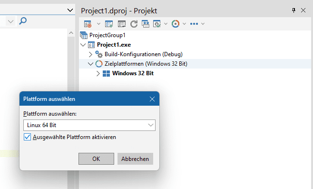Click the Abbrechen button
The width and height of the screenshot is (313, 189).
135,159
